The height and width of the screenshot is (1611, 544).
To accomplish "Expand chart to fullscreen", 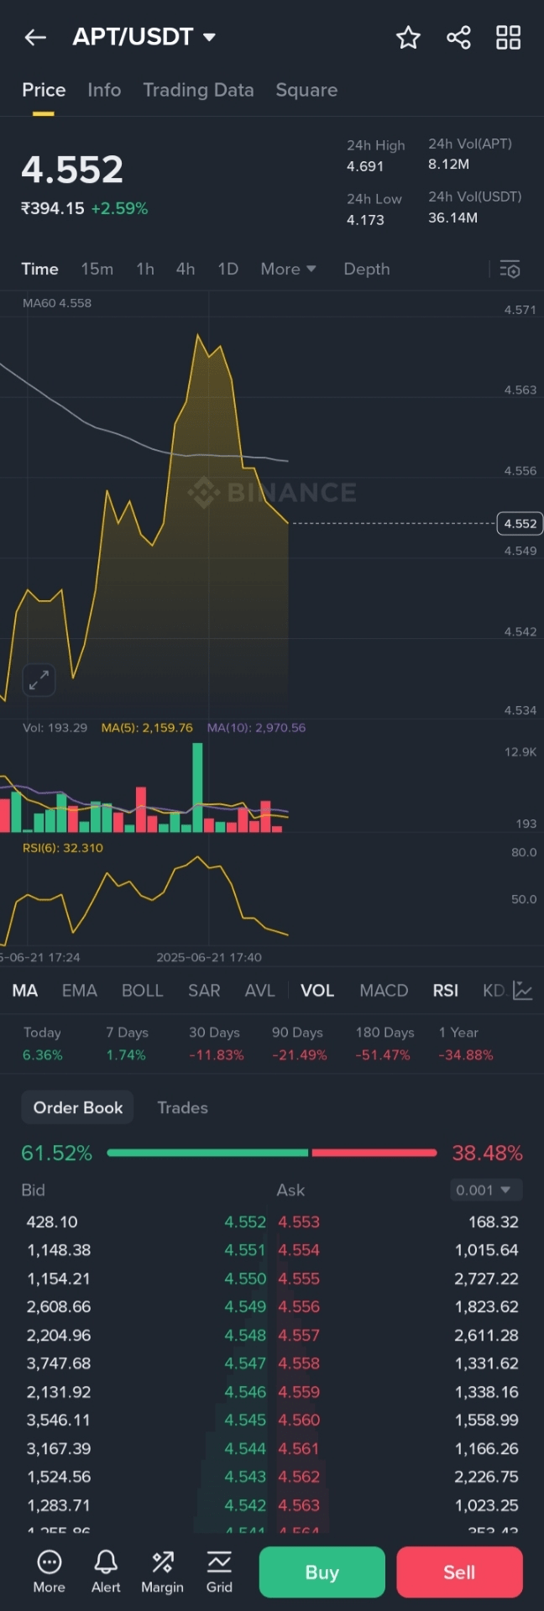I will 39,680.
